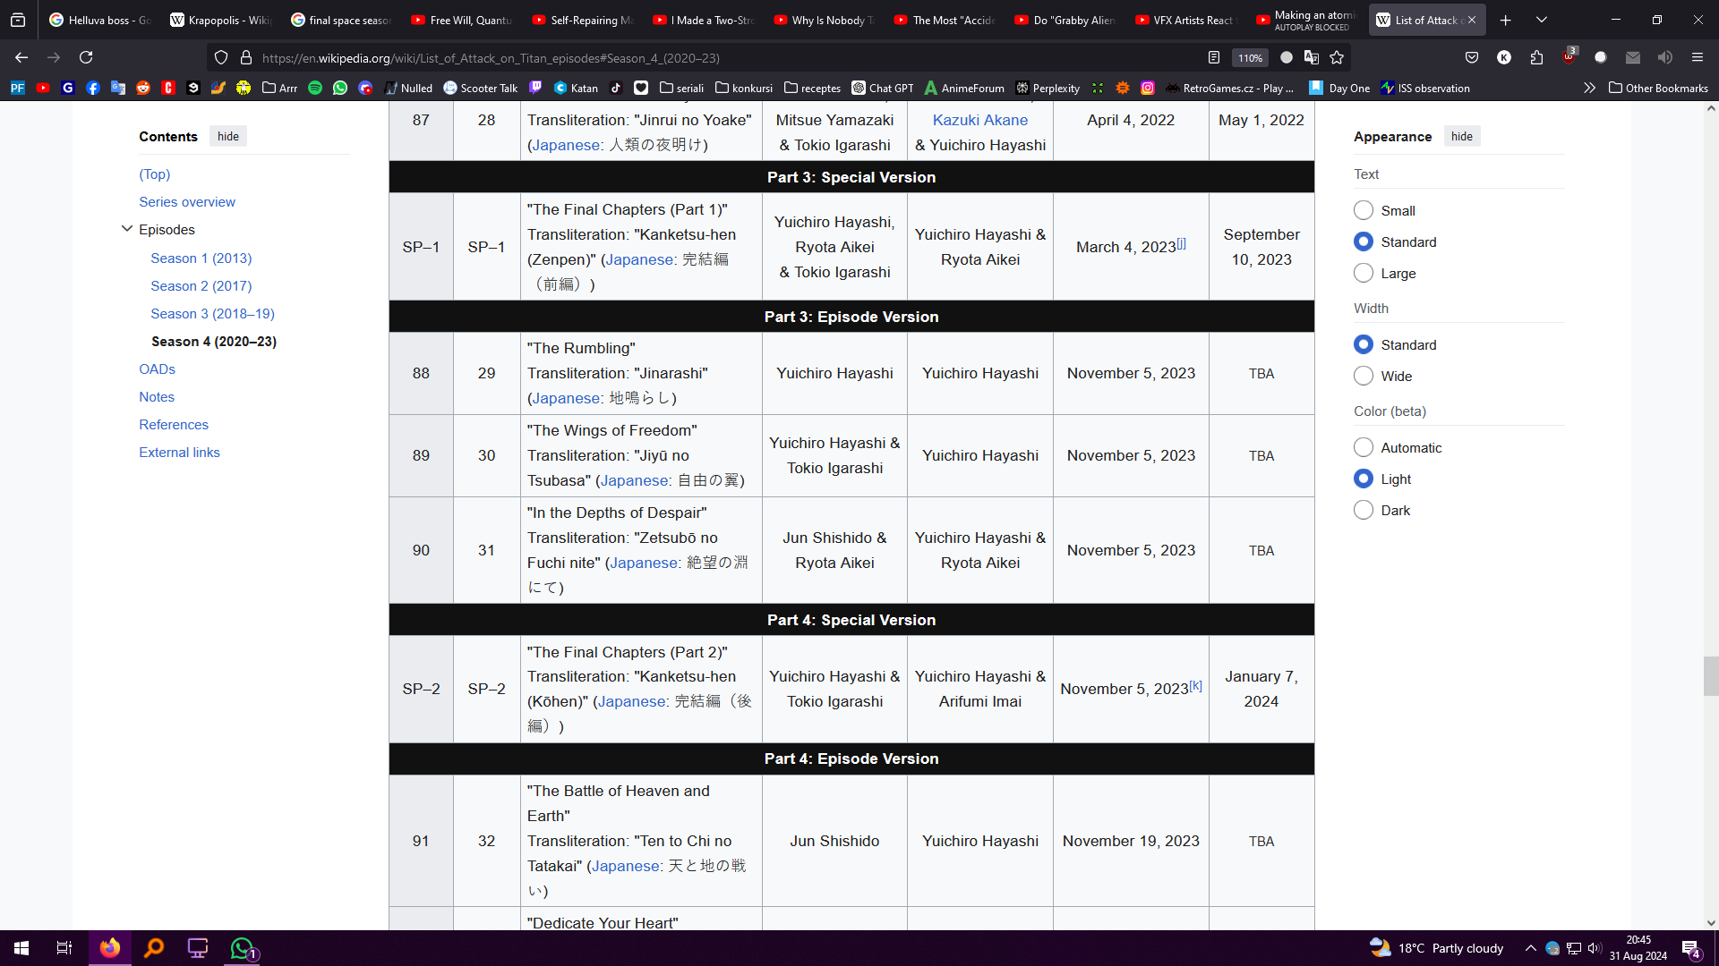Screen dimensions: 1719x966
Task: Open Instagram bookmark icon
Action: pos(1148,88)
